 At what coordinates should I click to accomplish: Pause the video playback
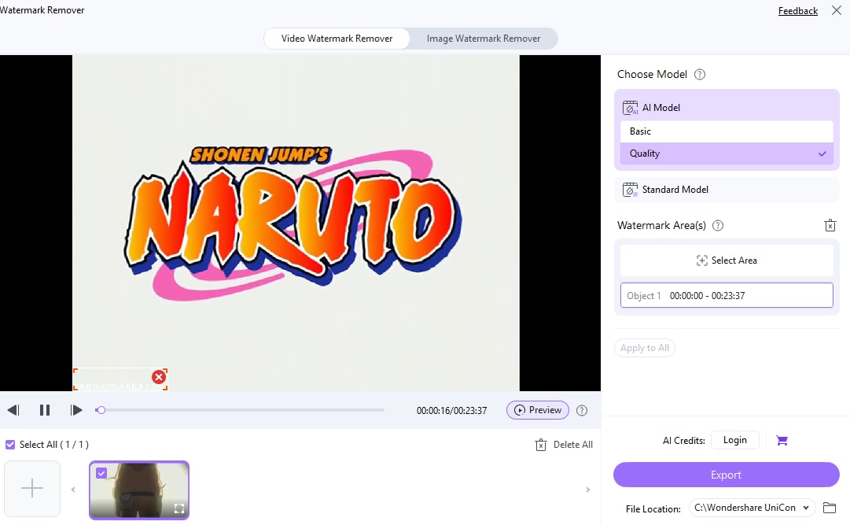pyautogui.click(x=45, y=410)
